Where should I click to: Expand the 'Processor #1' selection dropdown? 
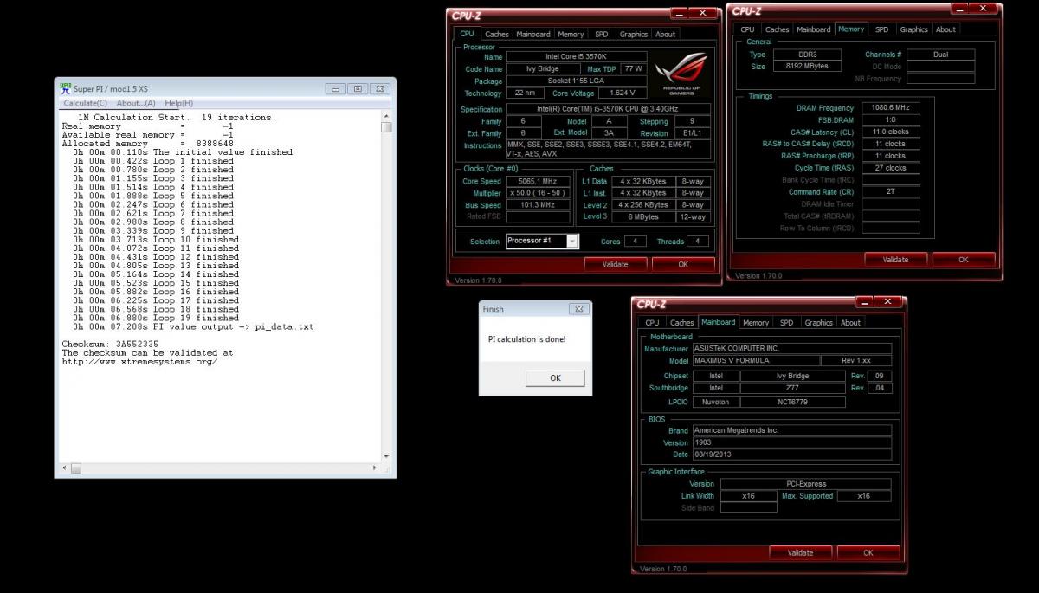572,242
